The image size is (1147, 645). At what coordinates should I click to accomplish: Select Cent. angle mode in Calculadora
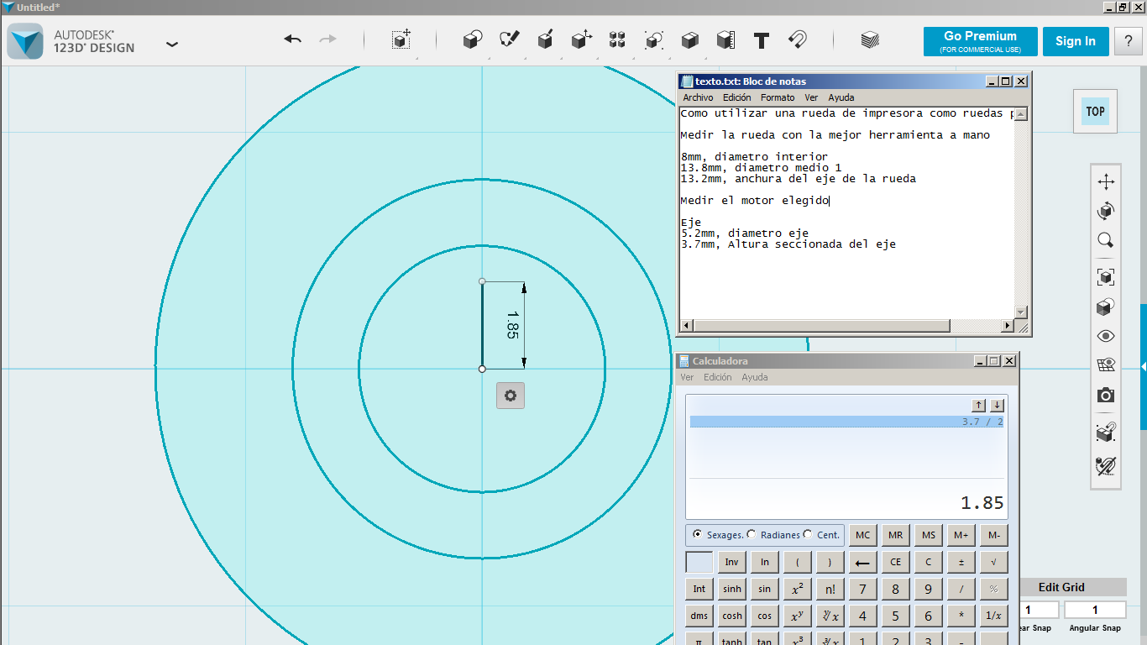808,534
